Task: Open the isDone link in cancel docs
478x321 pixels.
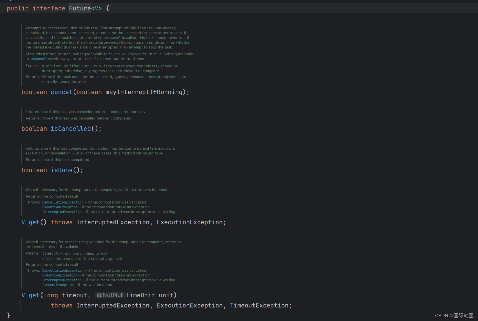Action: pos(115,54)
